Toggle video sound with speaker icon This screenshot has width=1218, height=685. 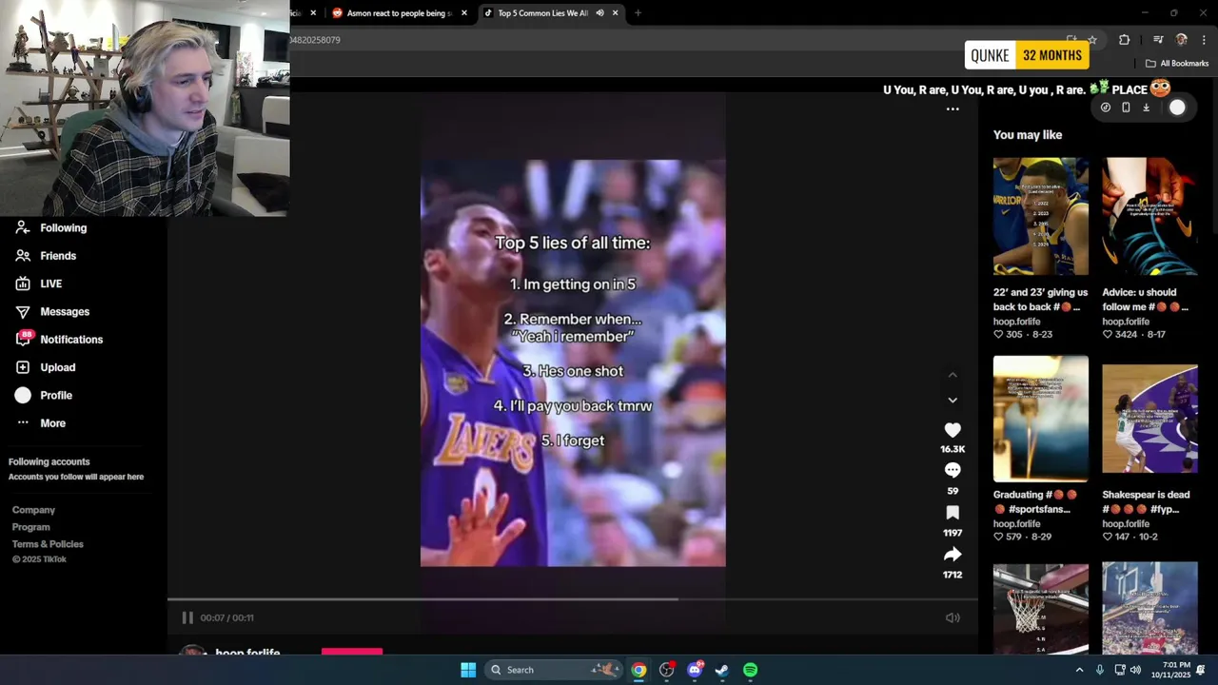[x=953, y=617]
